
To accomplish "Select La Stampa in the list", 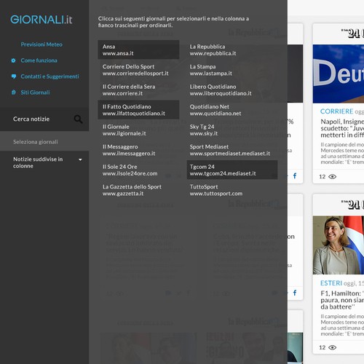I will click(x=232, y=70).
